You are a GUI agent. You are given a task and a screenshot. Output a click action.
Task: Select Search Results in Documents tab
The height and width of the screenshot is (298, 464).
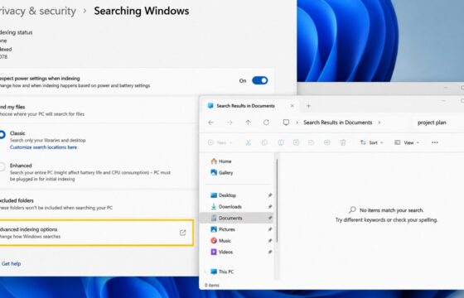click(245, 106)
